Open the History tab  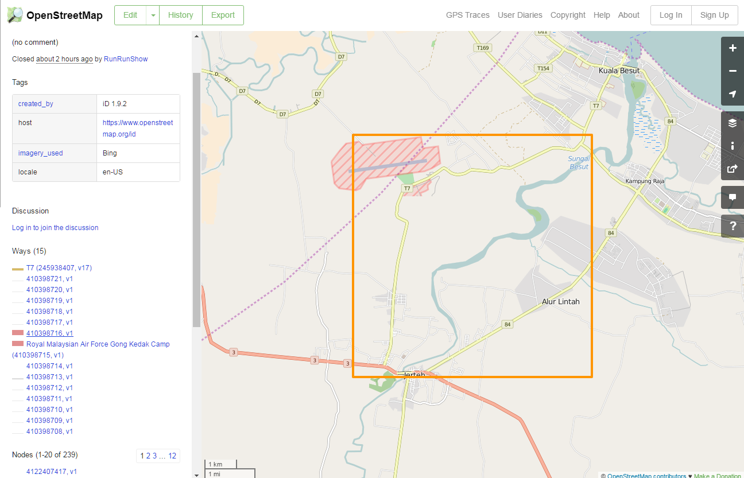click(x=181, y=15)
